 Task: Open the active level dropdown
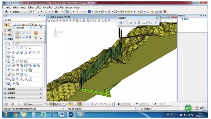coord(22,12)
